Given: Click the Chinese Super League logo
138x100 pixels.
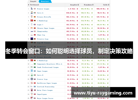Looking at the screenshot, I should pyautogui.click(x=32, y=28).
